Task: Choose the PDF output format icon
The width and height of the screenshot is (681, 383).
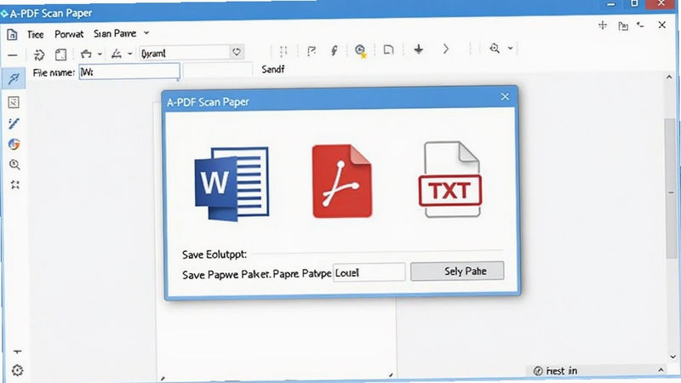Action: point(342,181)
